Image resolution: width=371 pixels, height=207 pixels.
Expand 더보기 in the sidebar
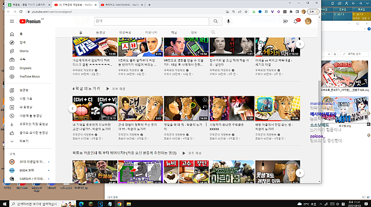coord(23,141)
